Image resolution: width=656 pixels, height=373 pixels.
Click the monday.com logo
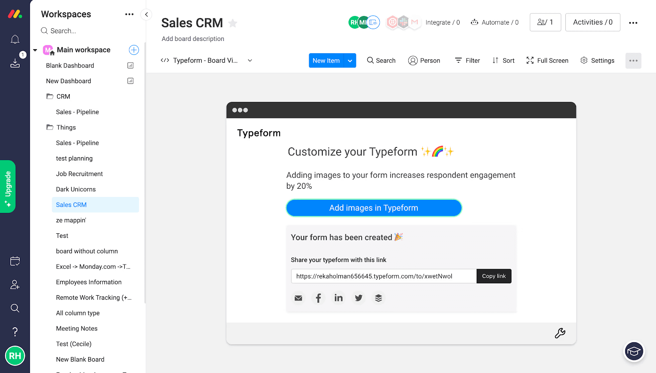coord(15,14)
